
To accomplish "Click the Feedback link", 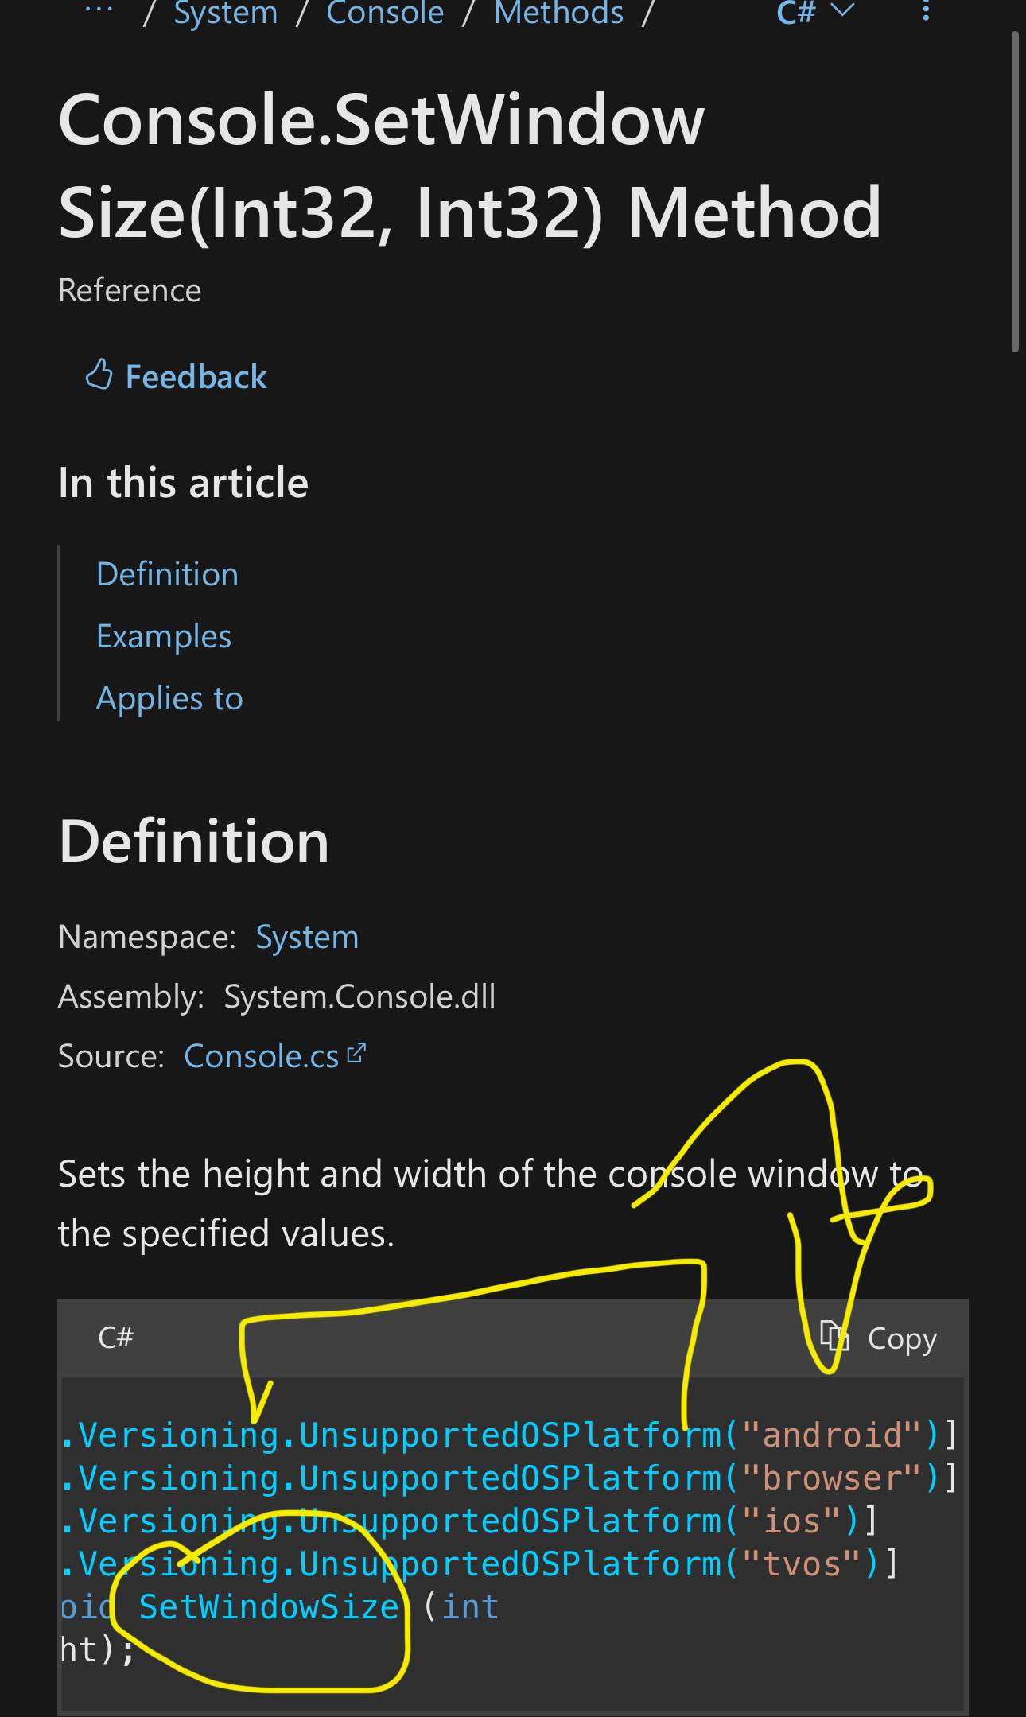I will pos(196,377).
